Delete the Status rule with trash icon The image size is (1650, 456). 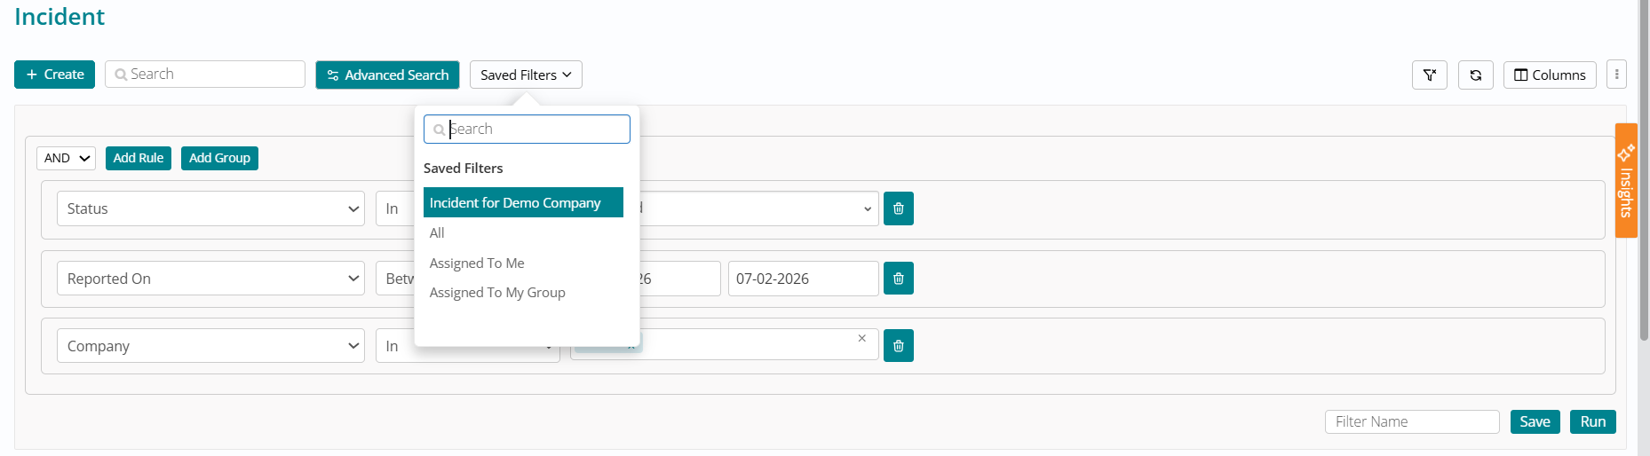898,208
